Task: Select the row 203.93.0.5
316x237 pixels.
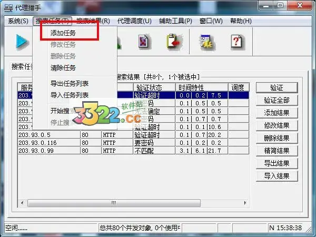Action: 133,135
